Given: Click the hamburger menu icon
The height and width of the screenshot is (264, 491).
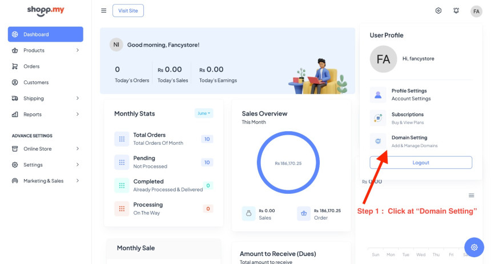Looking at the screenshot, I should [103, 10].
